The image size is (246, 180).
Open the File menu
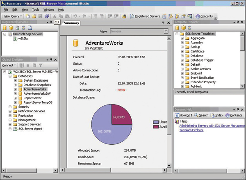(6, 10)
